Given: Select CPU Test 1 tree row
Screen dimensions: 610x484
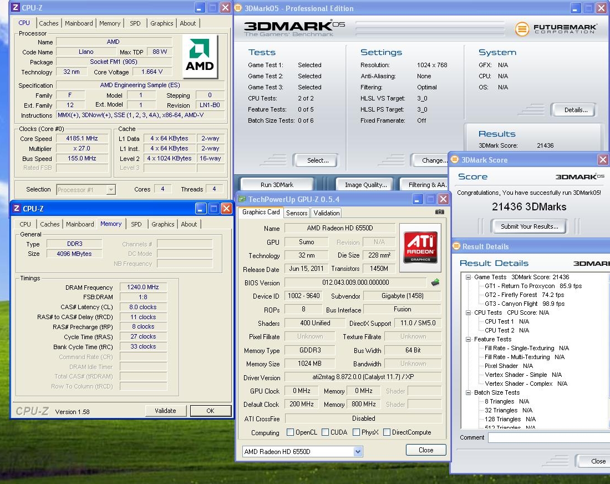Looking at the screenshot, I should coord(506,321).
